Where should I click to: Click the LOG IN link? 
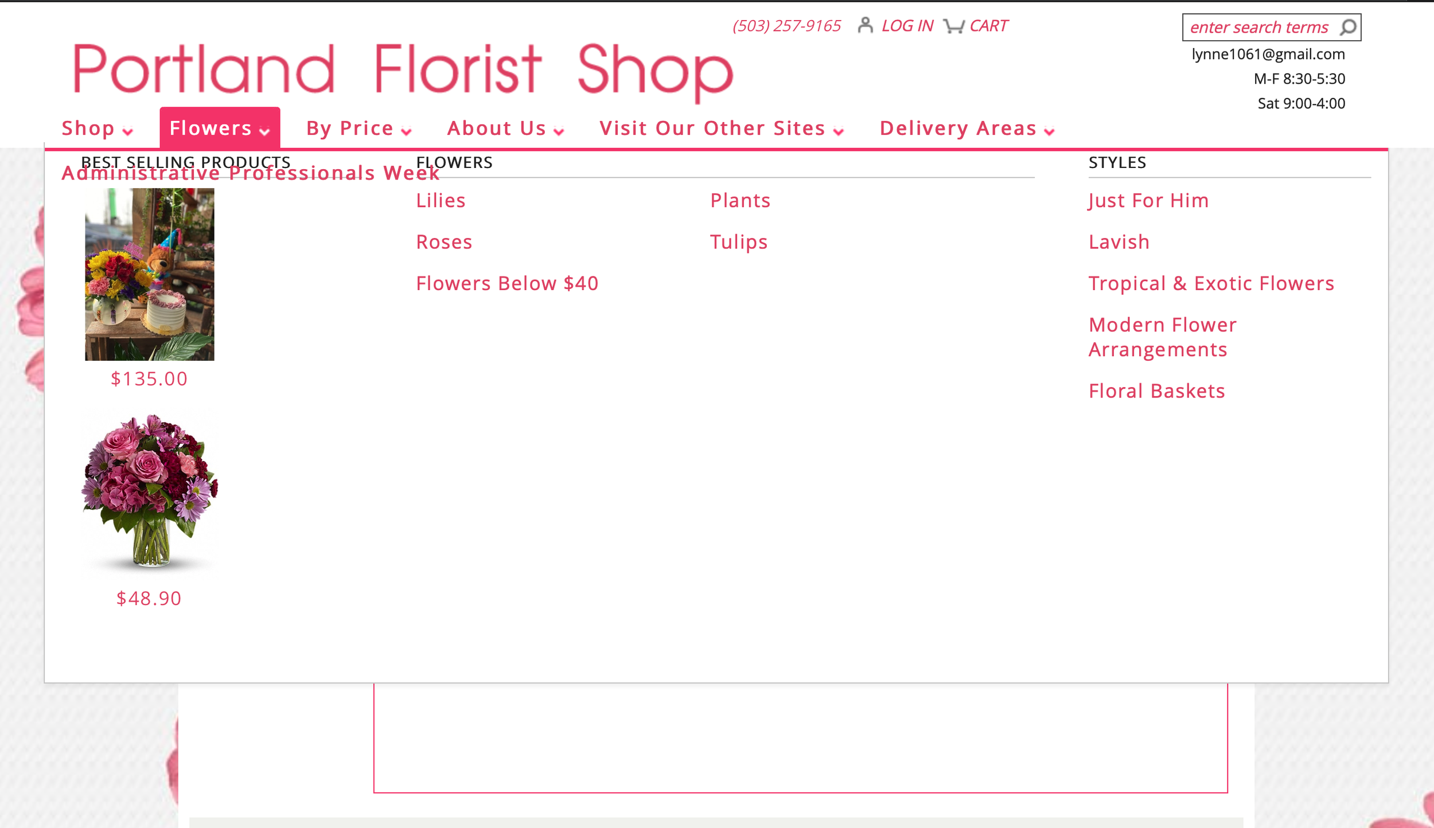coord(907,26)
